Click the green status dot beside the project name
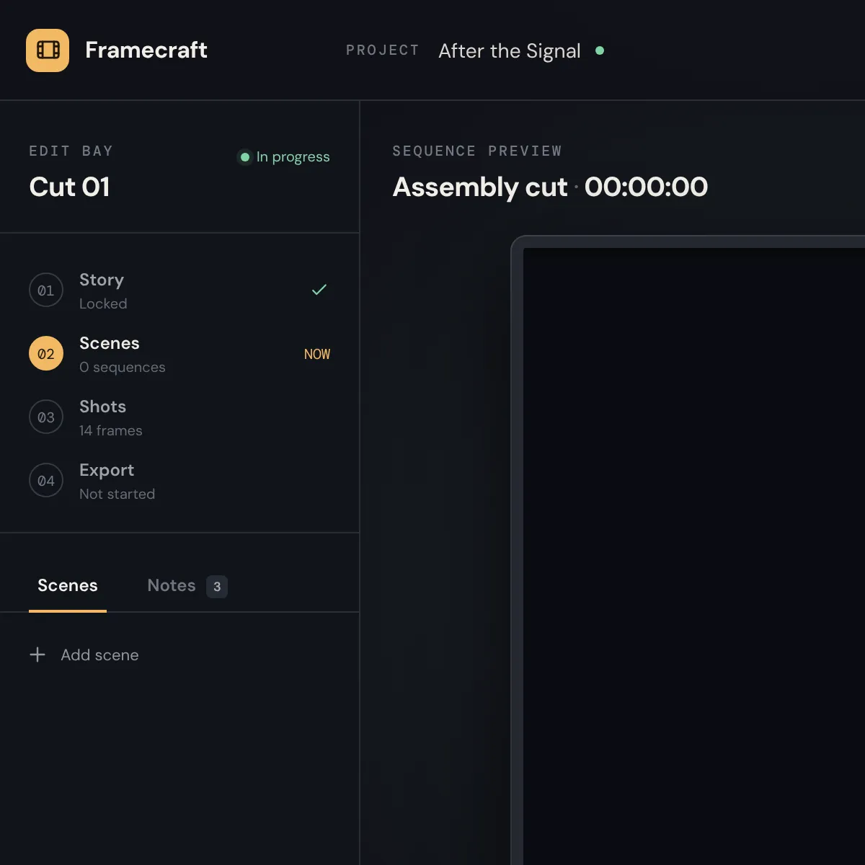The height and width of the screenshot is (865, 865). click(x=600, y=50)
